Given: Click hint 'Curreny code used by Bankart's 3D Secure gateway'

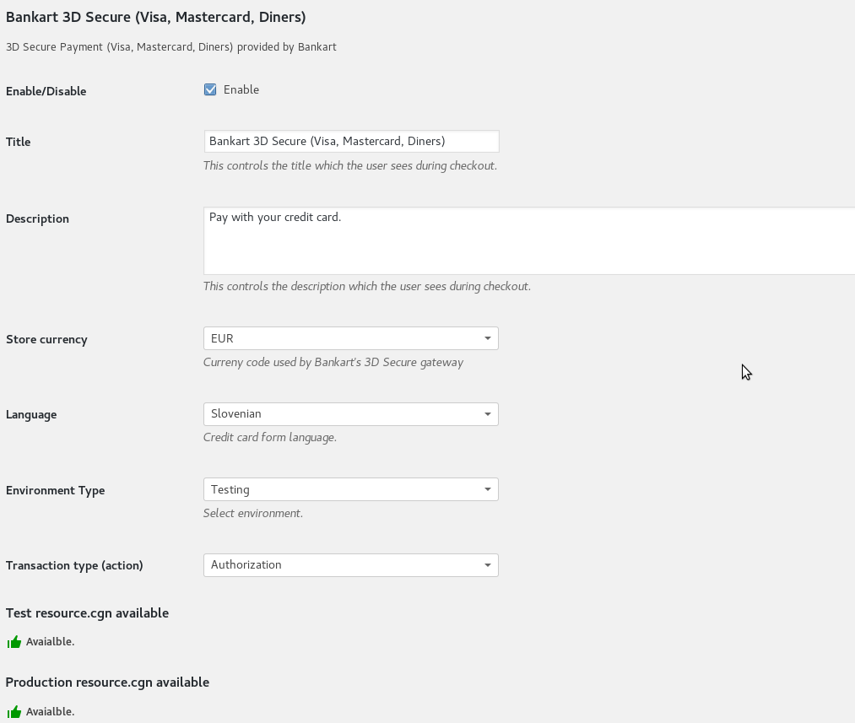Looking at the screenshot, I should [333, 362].
